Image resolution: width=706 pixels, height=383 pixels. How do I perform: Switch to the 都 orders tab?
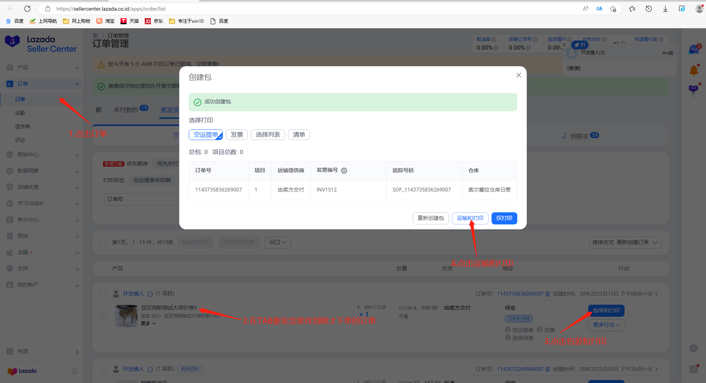pyautogui.click(x=99, y=110)
